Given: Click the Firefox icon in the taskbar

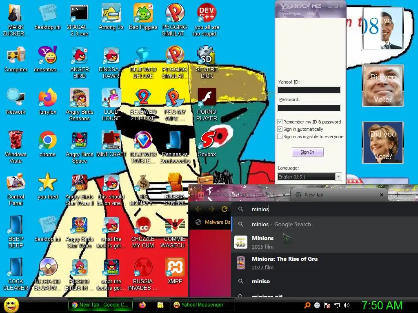Looking at the screenshot, I should pos(142,305).
